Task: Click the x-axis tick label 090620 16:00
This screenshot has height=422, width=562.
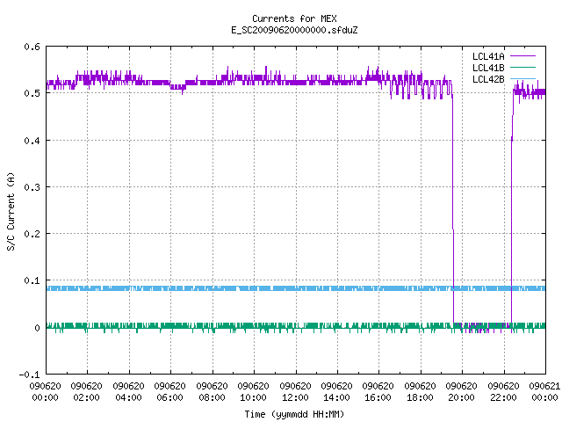Action: [x=378, y=391]
